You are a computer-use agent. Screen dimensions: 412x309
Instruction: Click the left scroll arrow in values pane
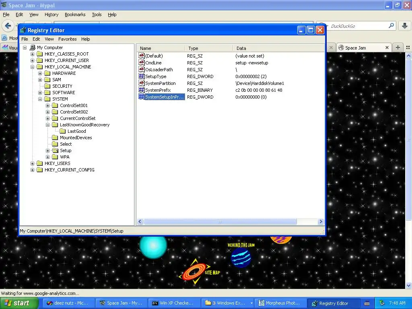[140, 222]
